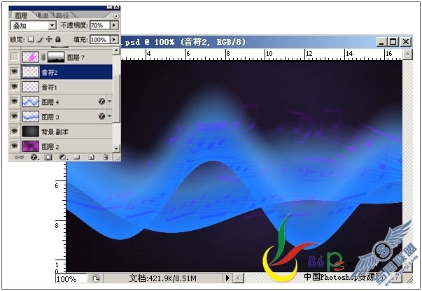
Task: Select the layer named 背景 副本
Action: tap(55, 132)
